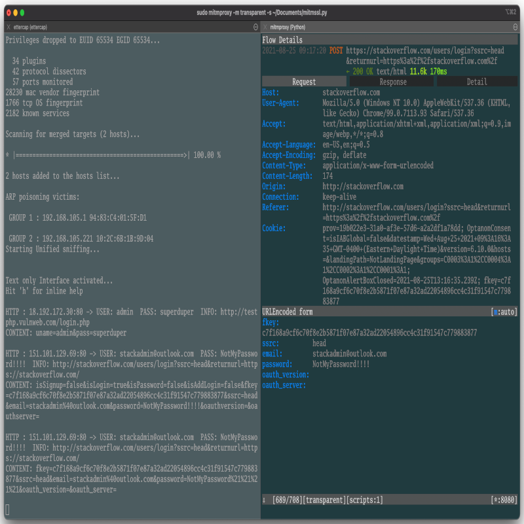Click the 34 plugins line in ettercap
This screenshot has width=524, height=524.
coord(29,61)
